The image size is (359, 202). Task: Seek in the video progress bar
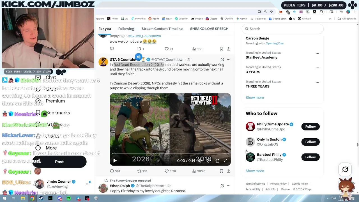[x=170, y=153]
